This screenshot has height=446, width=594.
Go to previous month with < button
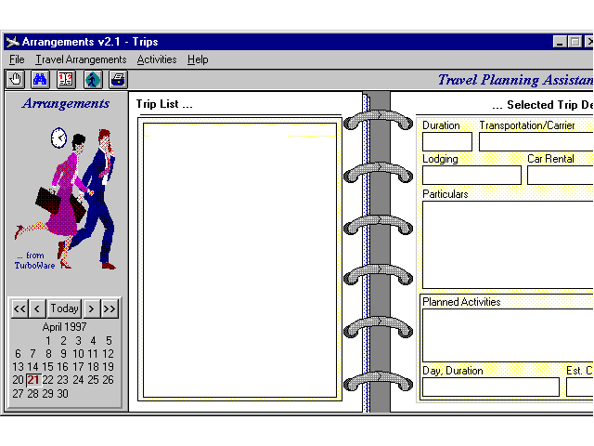pyautogui.click(x=38, y=308)
